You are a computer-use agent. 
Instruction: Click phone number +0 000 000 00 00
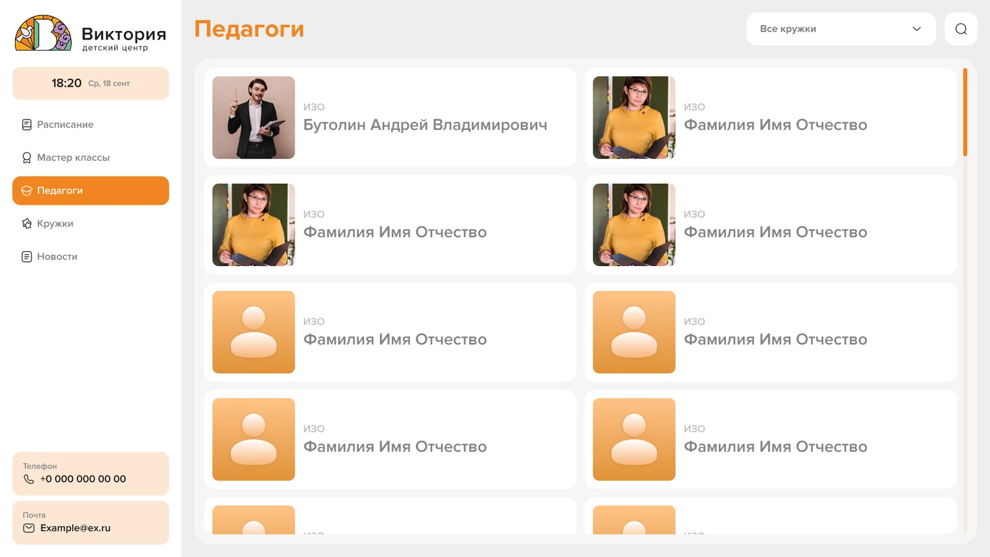(83, 479)
